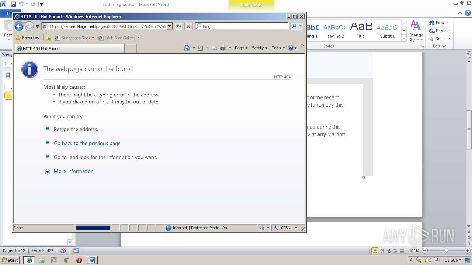This screenshot has height=265, width=472.
Task: Click the Home icon in command bar
Action: pos(187,48)
